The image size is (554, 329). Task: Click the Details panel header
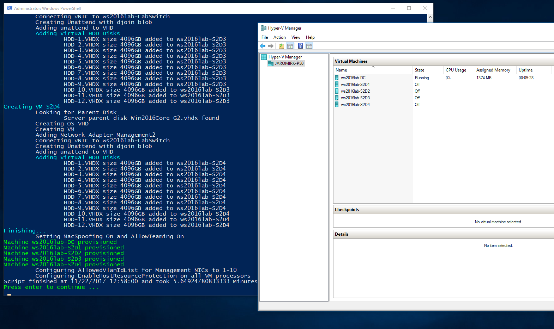coord(444,234)
